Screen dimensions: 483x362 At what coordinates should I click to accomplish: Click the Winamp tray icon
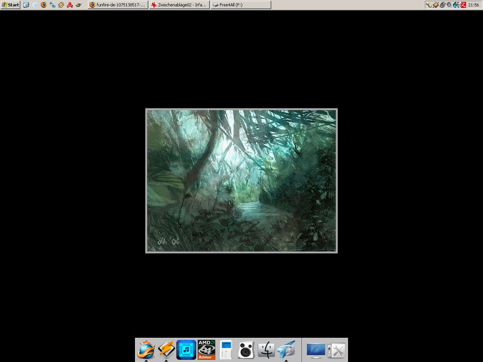point(436,5)
